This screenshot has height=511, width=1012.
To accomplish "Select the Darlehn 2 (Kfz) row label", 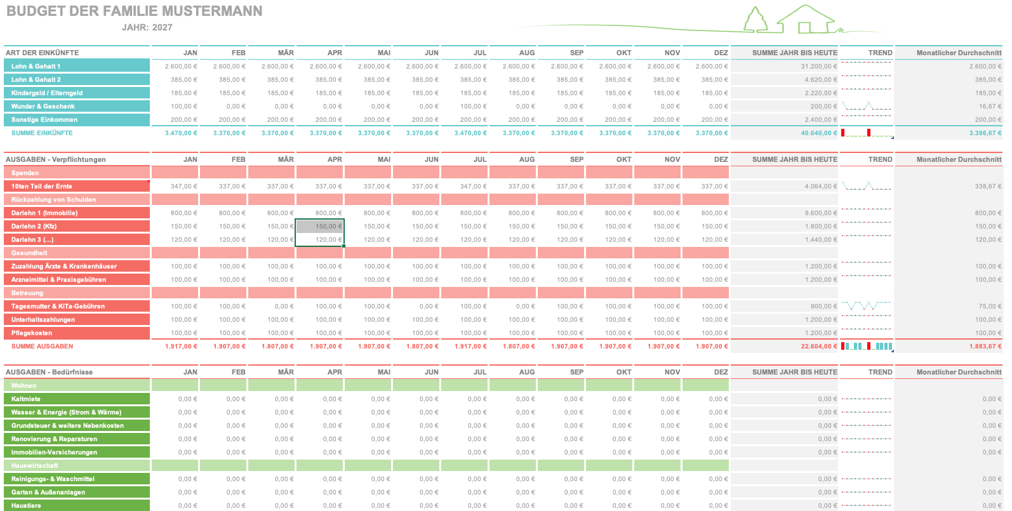I will click(77, 226).
